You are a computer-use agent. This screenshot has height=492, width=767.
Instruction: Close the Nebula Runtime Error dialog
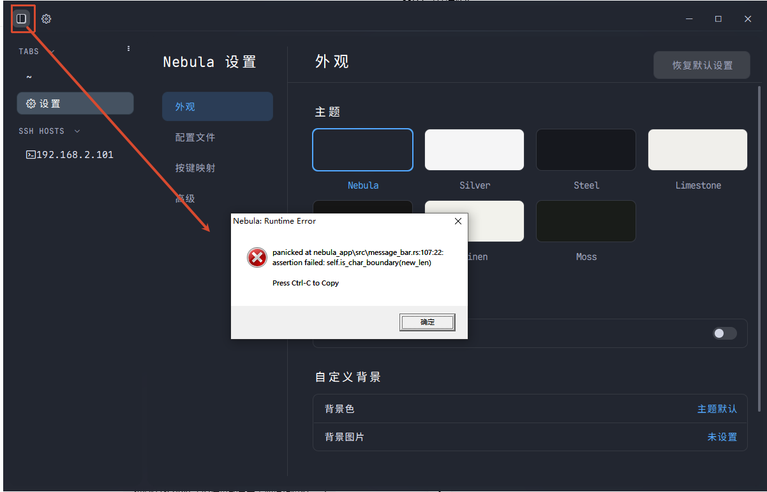(x=458, y=221)
